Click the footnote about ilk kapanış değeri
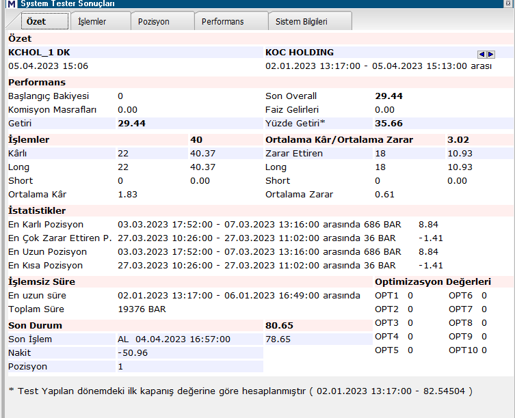 coord(241,391)
